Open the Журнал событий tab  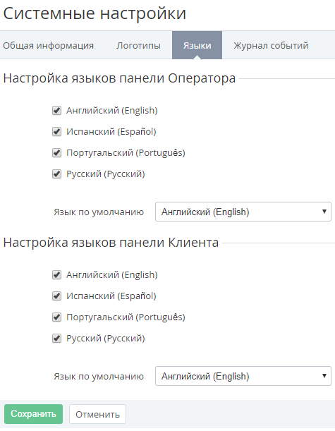click(x=271, y=45)
